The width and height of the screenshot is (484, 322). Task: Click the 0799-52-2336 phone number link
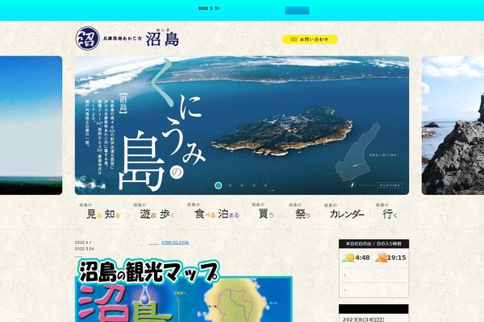[x=175, y=242]
